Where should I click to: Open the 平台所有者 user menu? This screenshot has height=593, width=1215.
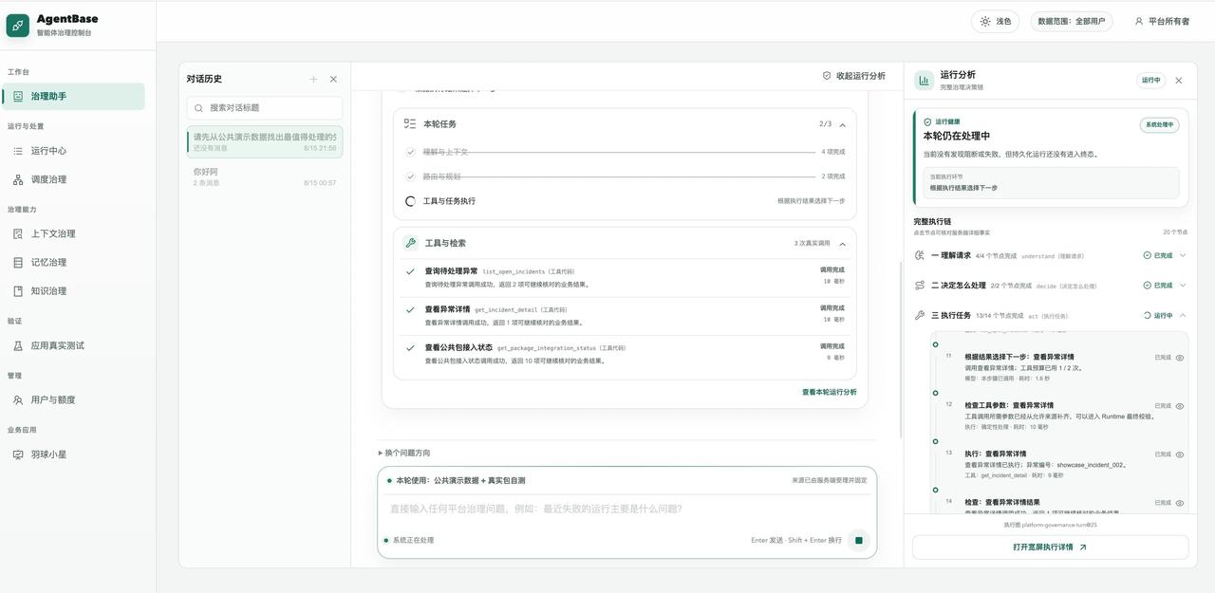tap(1162, 21)
